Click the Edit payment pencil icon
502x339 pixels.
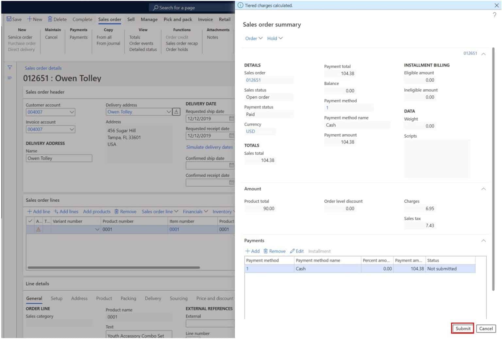tap(292, 251)
